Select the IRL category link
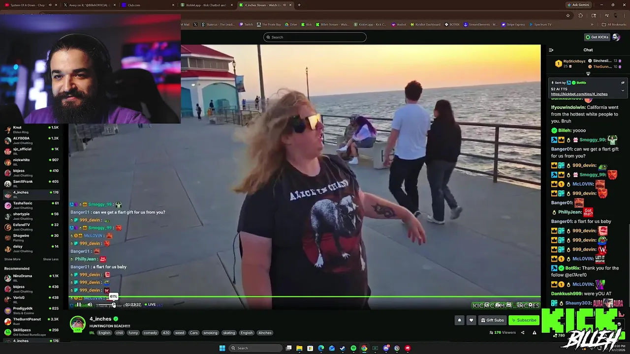630x354 pixels. pyautogui.click(x=92, y=333)
